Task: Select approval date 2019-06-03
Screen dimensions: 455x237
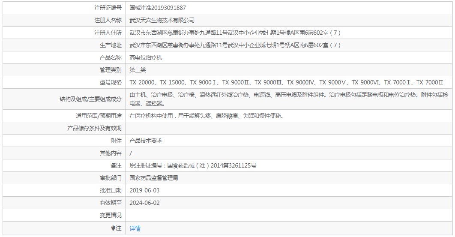Action: click(144, 191)
